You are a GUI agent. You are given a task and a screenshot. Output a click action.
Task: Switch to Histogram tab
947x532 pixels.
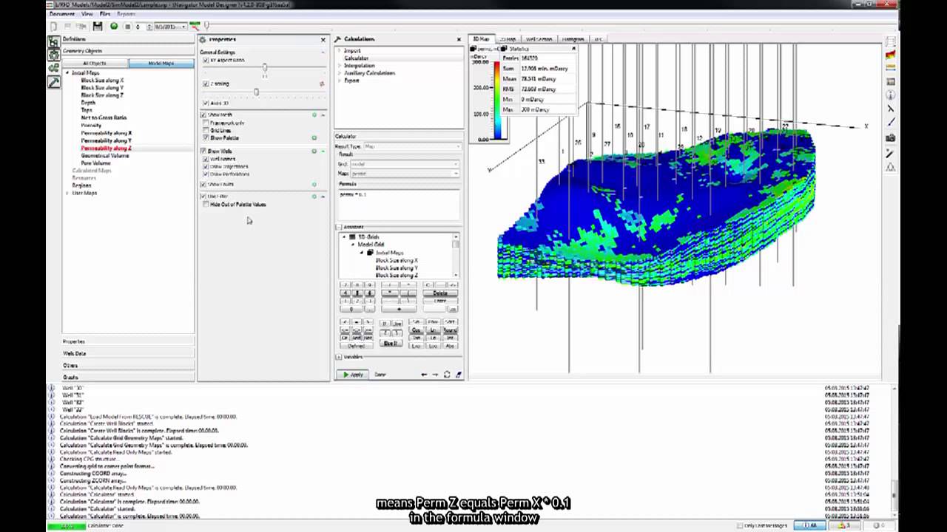[x=573, y=38]
